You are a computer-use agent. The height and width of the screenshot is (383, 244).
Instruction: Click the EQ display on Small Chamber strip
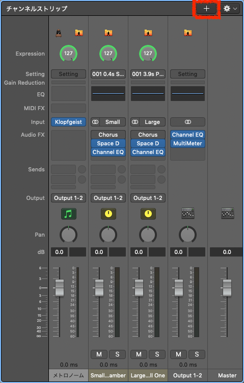(x=109, y=93)
